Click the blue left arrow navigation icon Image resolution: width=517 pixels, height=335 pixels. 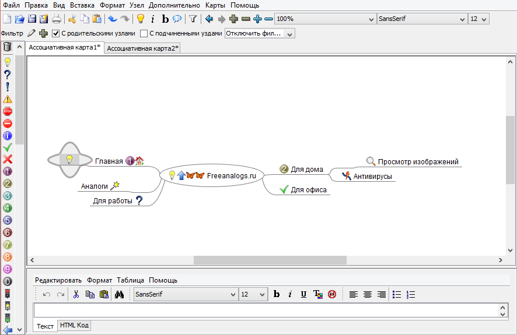point(209,19)
